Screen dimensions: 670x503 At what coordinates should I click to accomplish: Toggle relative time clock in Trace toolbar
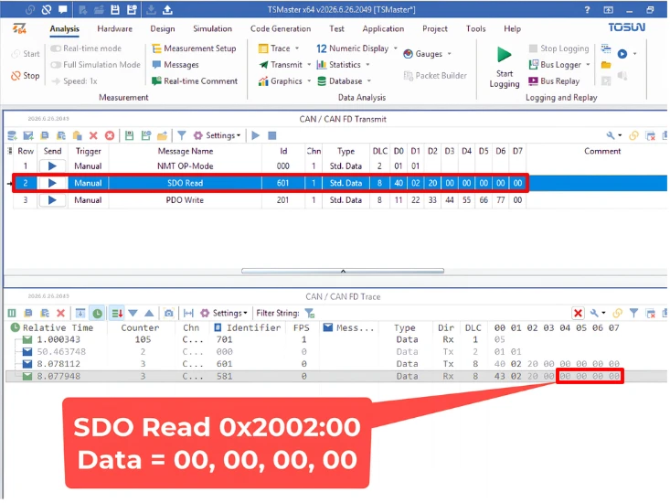click(x=98, y=313)
